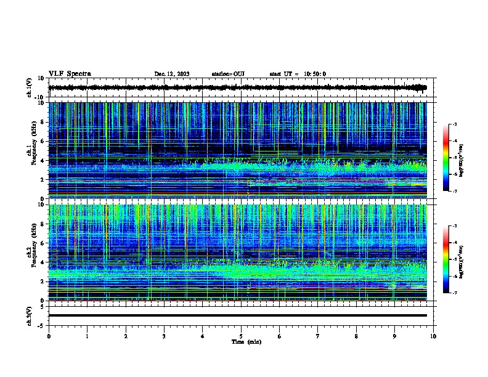The height and width of the screenshot is (377, 488).
Task: Click the ch.1 'Frequency (kHz)' axis label
Action: (x=35, y=143)
